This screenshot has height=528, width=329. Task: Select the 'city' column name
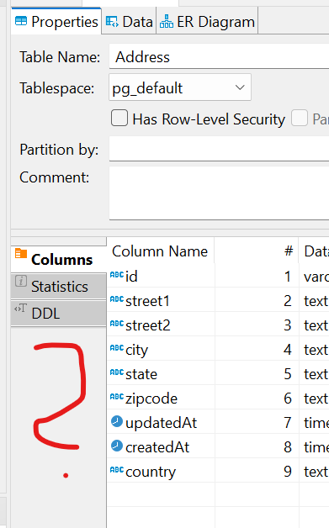[136, 351]
